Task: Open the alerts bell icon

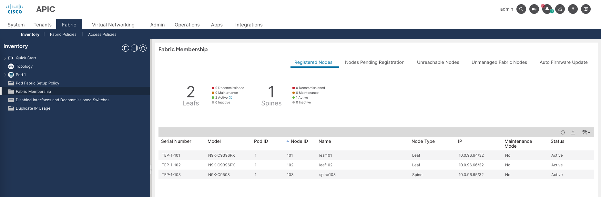Action: coord(547,9)
